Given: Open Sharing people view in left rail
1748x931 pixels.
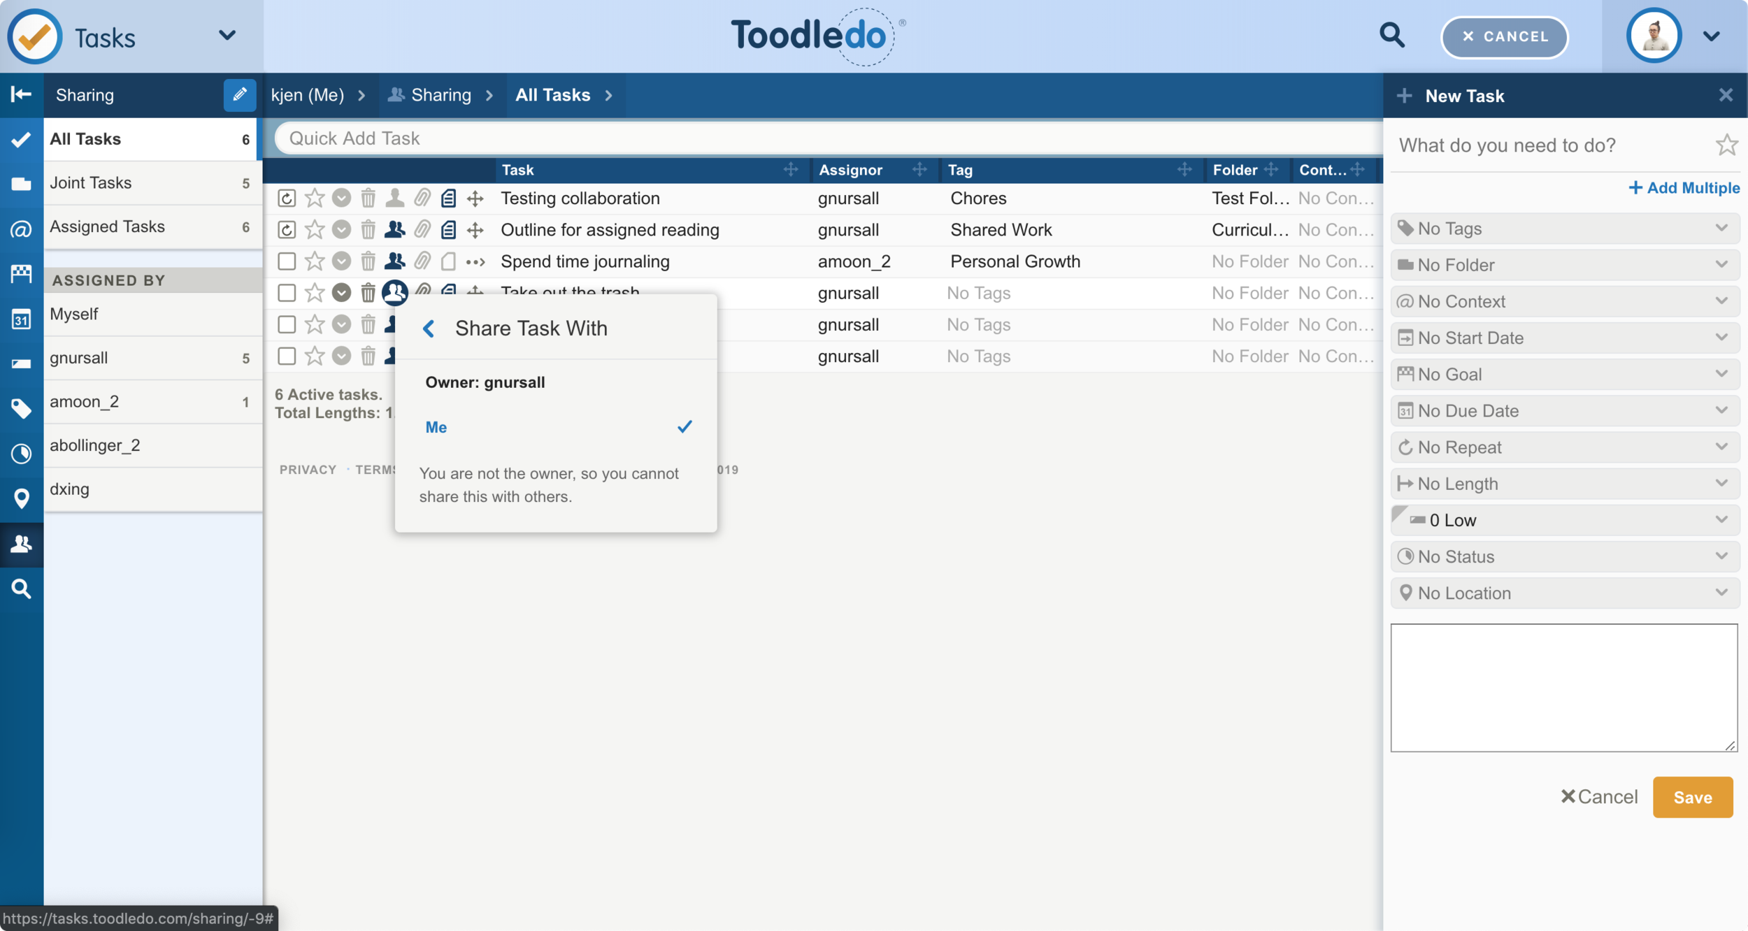Looking at the screenshot, I should (21, 543).
